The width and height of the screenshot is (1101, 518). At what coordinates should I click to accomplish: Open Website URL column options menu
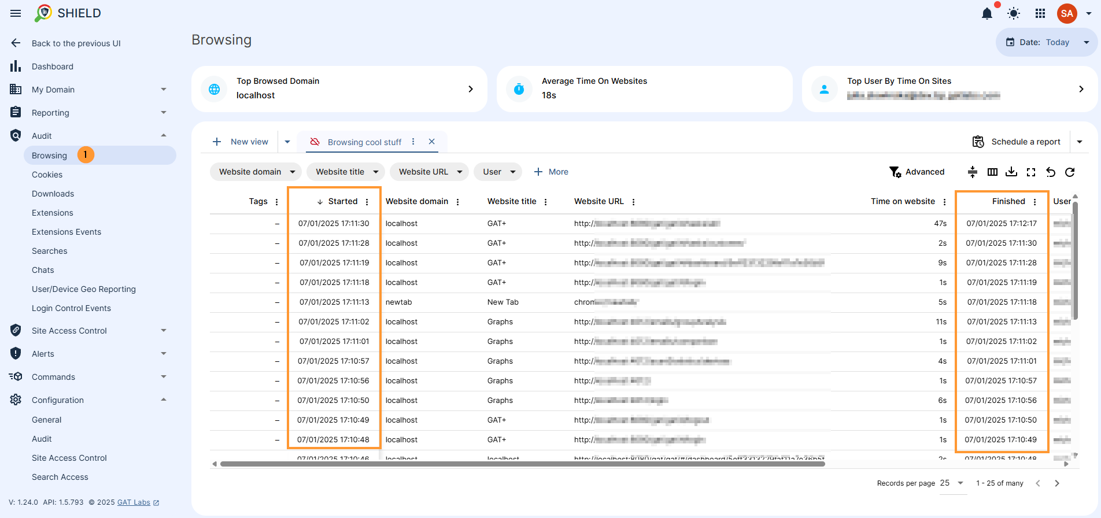pos(634,202)
